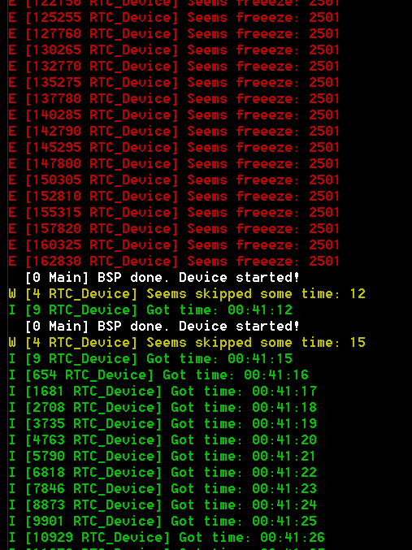The image size is (412, 550).
Task: Click the 'Got time: 00:41:15' info line
Action: [x=150, y=359]
